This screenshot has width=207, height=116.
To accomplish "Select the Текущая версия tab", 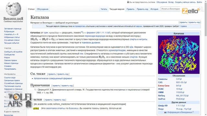I will click(117, 9).
